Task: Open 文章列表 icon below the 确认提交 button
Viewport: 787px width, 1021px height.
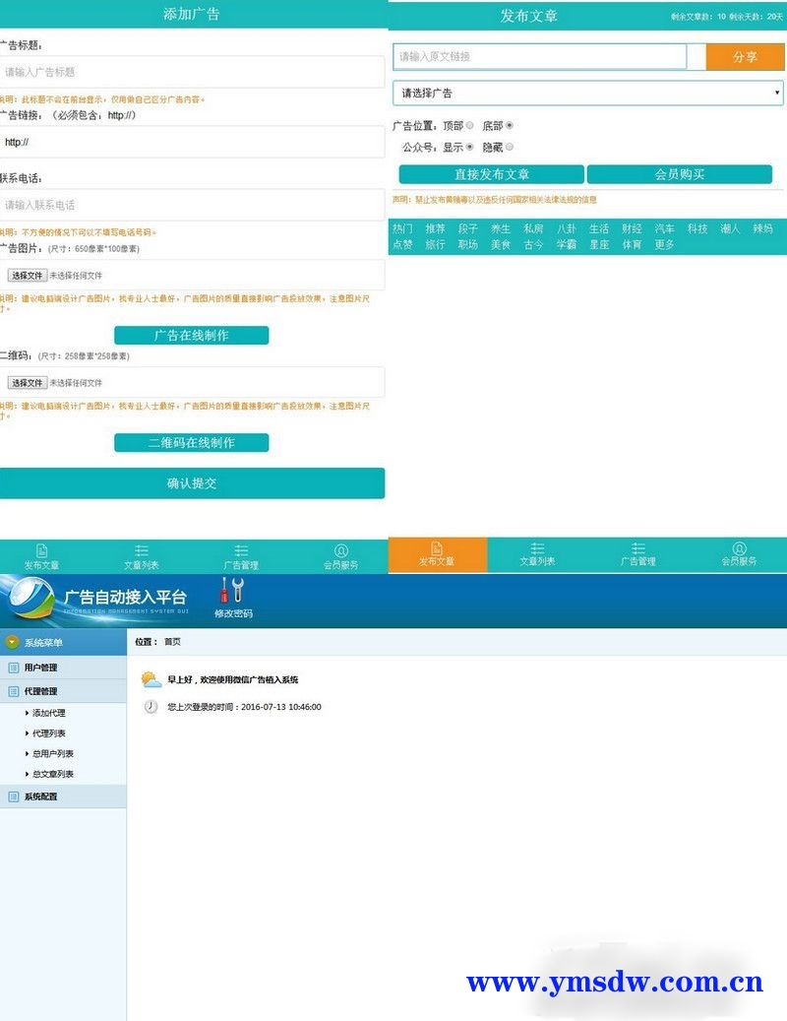Action: [142, 551]
